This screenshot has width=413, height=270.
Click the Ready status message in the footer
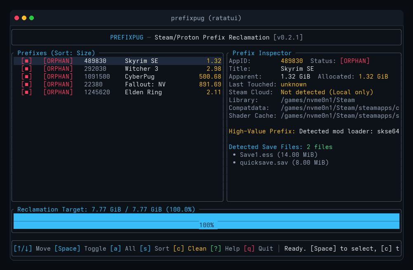[x=342, y=249]
